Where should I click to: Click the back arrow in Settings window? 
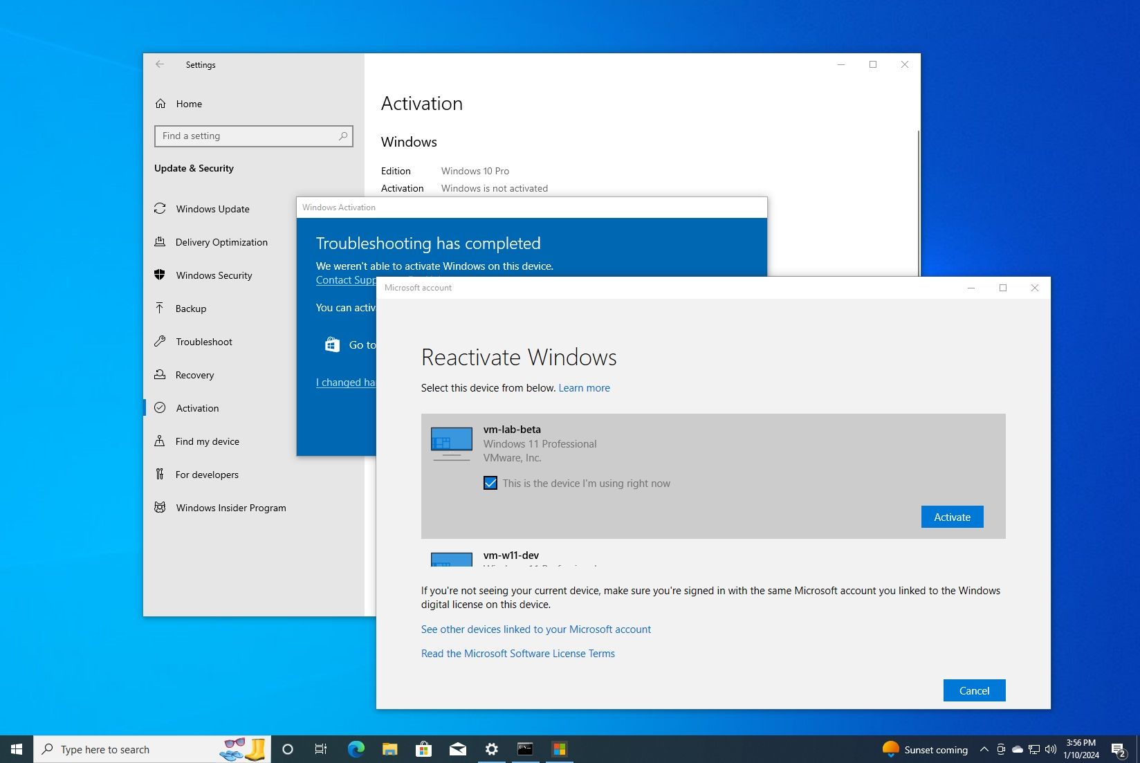tap(160, 64)
